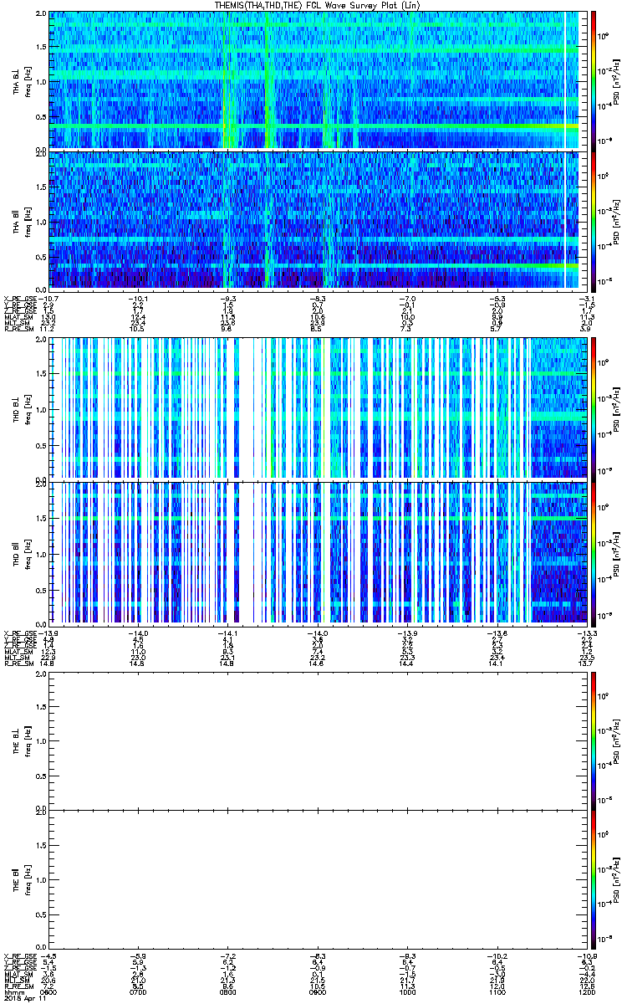Click the PSD color bar beside the lower THD panel
The height and width of the screenshot is (1004, 627).
click(593, 551)
